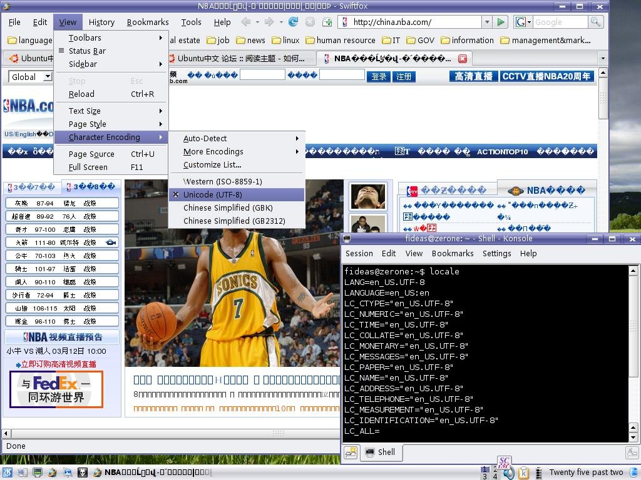Image resolution: width=641 pixels, height=480 pixels.
Task: Open the URL bar history dropdown
Action: coord(486,22)
